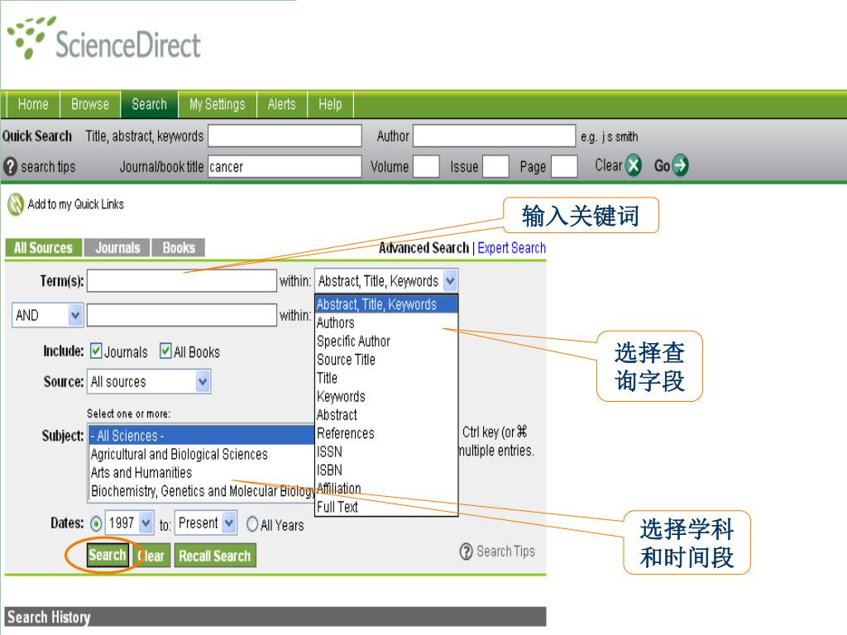Open the All sources dropdown

click(x=203, y=382)
